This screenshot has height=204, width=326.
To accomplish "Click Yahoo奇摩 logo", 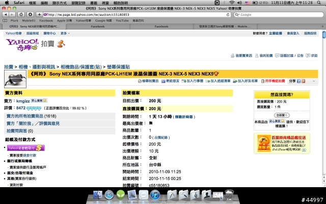I will [22, 44].
